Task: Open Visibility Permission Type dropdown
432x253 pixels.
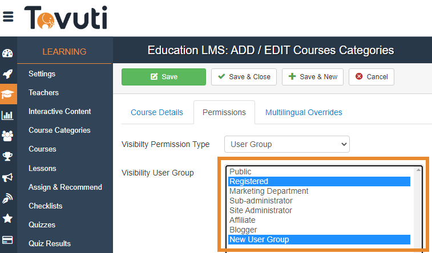Action: click(x=286, y=144)
